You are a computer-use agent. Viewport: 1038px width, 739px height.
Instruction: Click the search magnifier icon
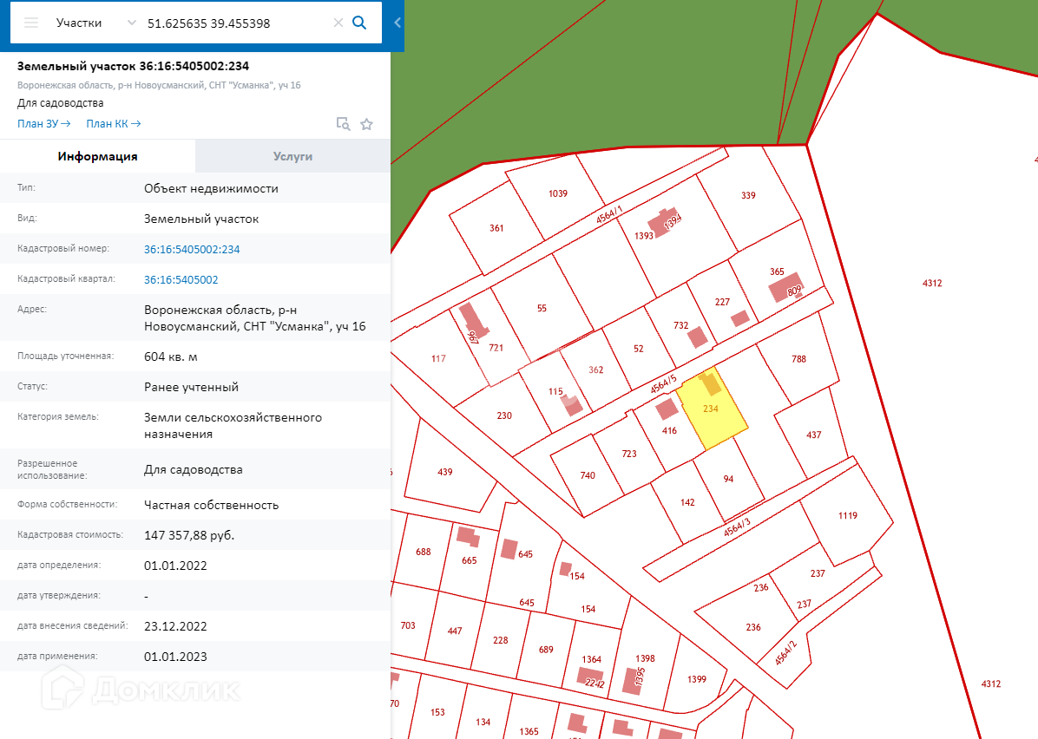tap(359, 23)
